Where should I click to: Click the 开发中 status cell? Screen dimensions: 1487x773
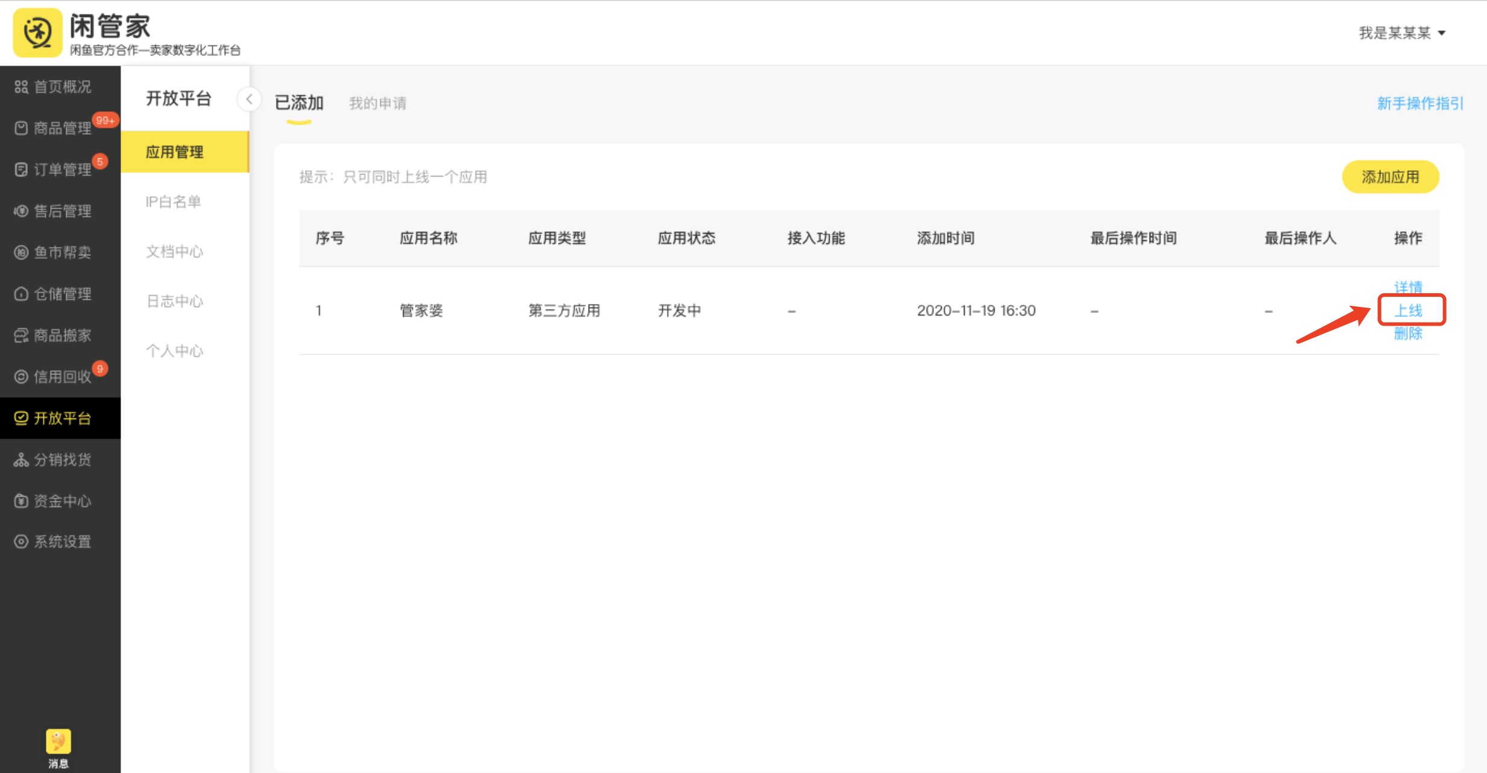679,311
